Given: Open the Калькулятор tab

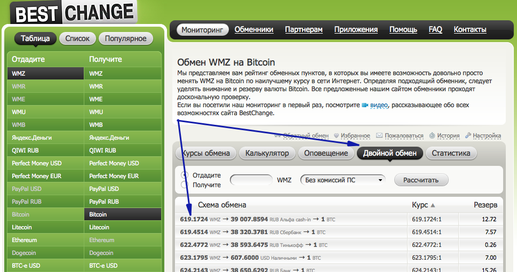Looking at the screenshot, I should click(x=267, y=154).
